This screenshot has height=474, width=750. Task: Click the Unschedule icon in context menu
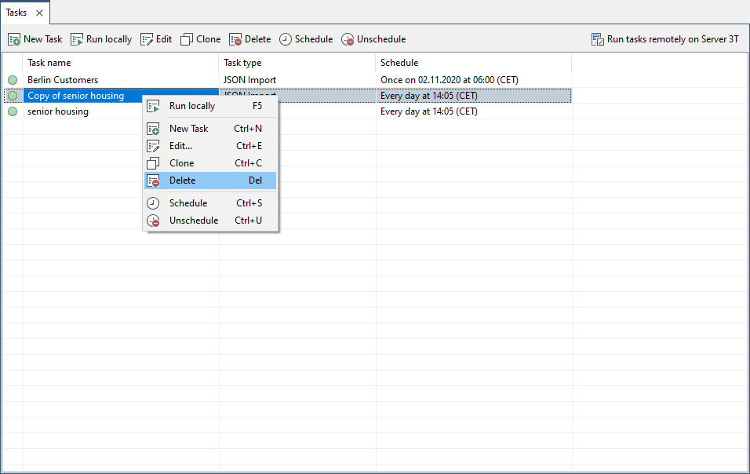click(x=153, y=221)
